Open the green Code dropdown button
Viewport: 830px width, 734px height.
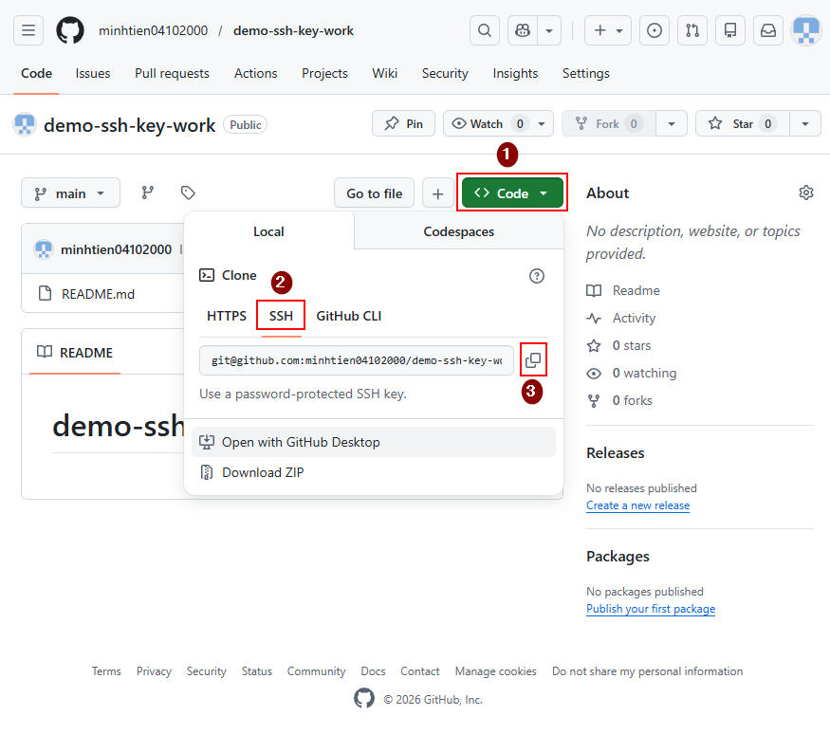point(512,193)
